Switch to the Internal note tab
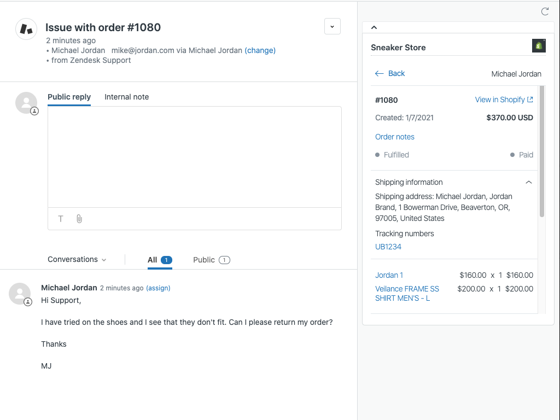The width and height of the screenshot is (560, 420). 126,97
